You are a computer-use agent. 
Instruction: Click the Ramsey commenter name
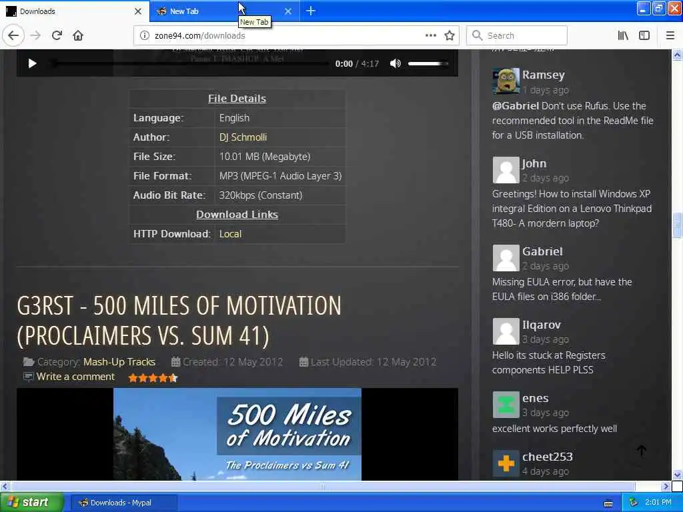543,75
